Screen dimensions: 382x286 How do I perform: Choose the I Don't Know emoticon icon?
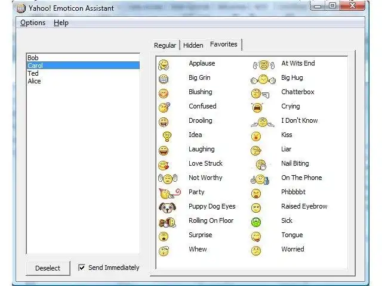(263, 122)
